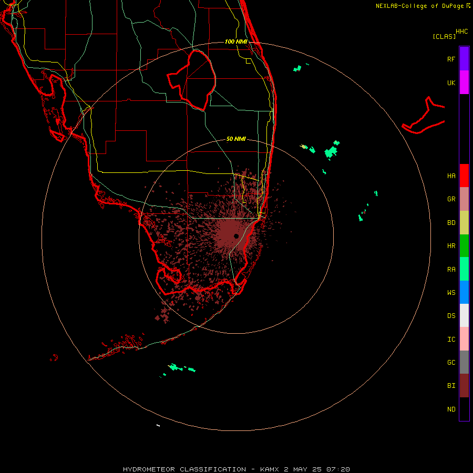This screenshot has width=473, height=473.
Task: Click the WS legend label
Action: coord(451,293)
